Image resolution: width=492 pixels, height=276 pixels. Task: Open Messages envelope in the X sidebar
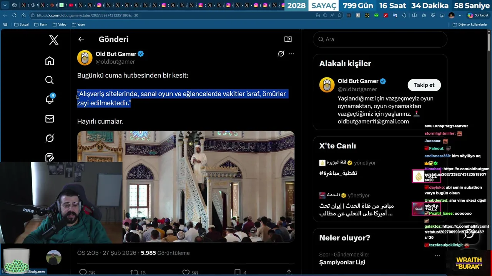[x=50, y=119]
